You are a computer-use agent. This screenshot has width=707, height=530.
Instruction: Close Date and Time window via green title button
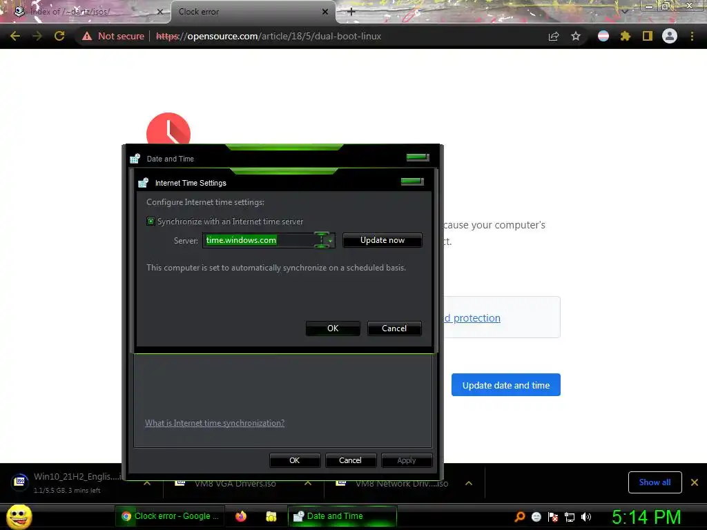click(418, 157)
